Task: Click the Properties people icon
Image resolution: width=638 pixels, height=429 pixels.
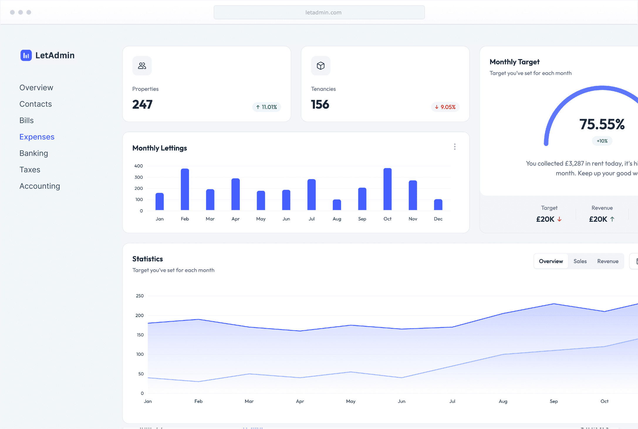Action: [x=142, y=66]
